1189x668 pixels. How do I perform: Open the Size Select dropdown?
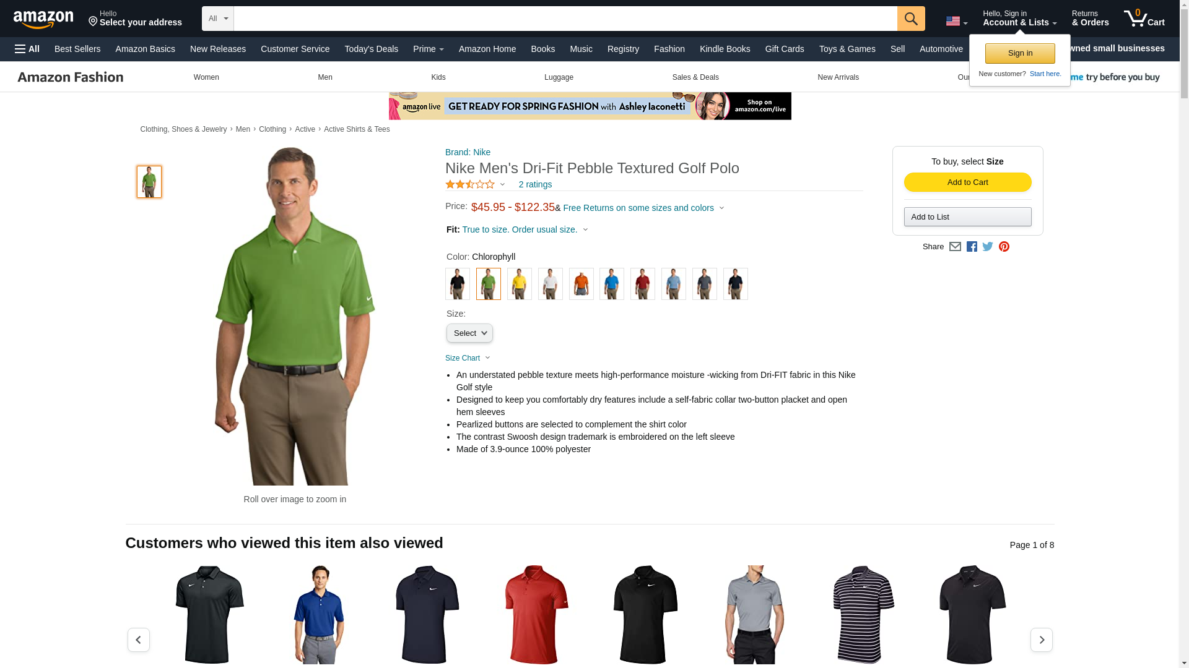click(469, 333)
